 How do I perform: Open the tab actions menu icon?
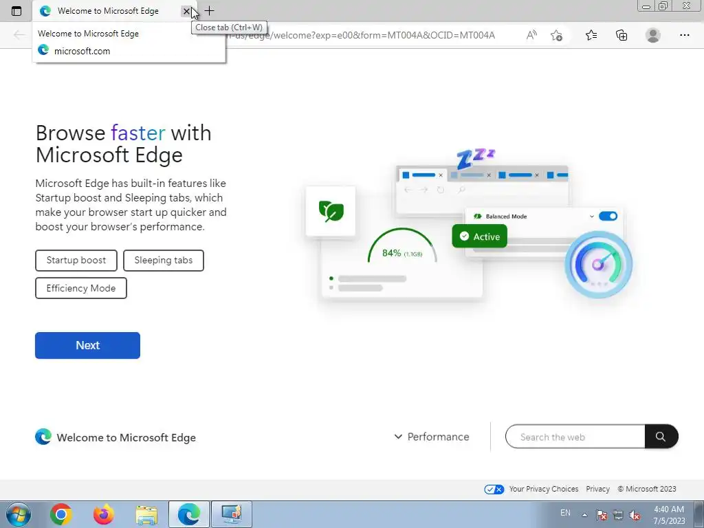pyautogui.click(x=16, y=11)
